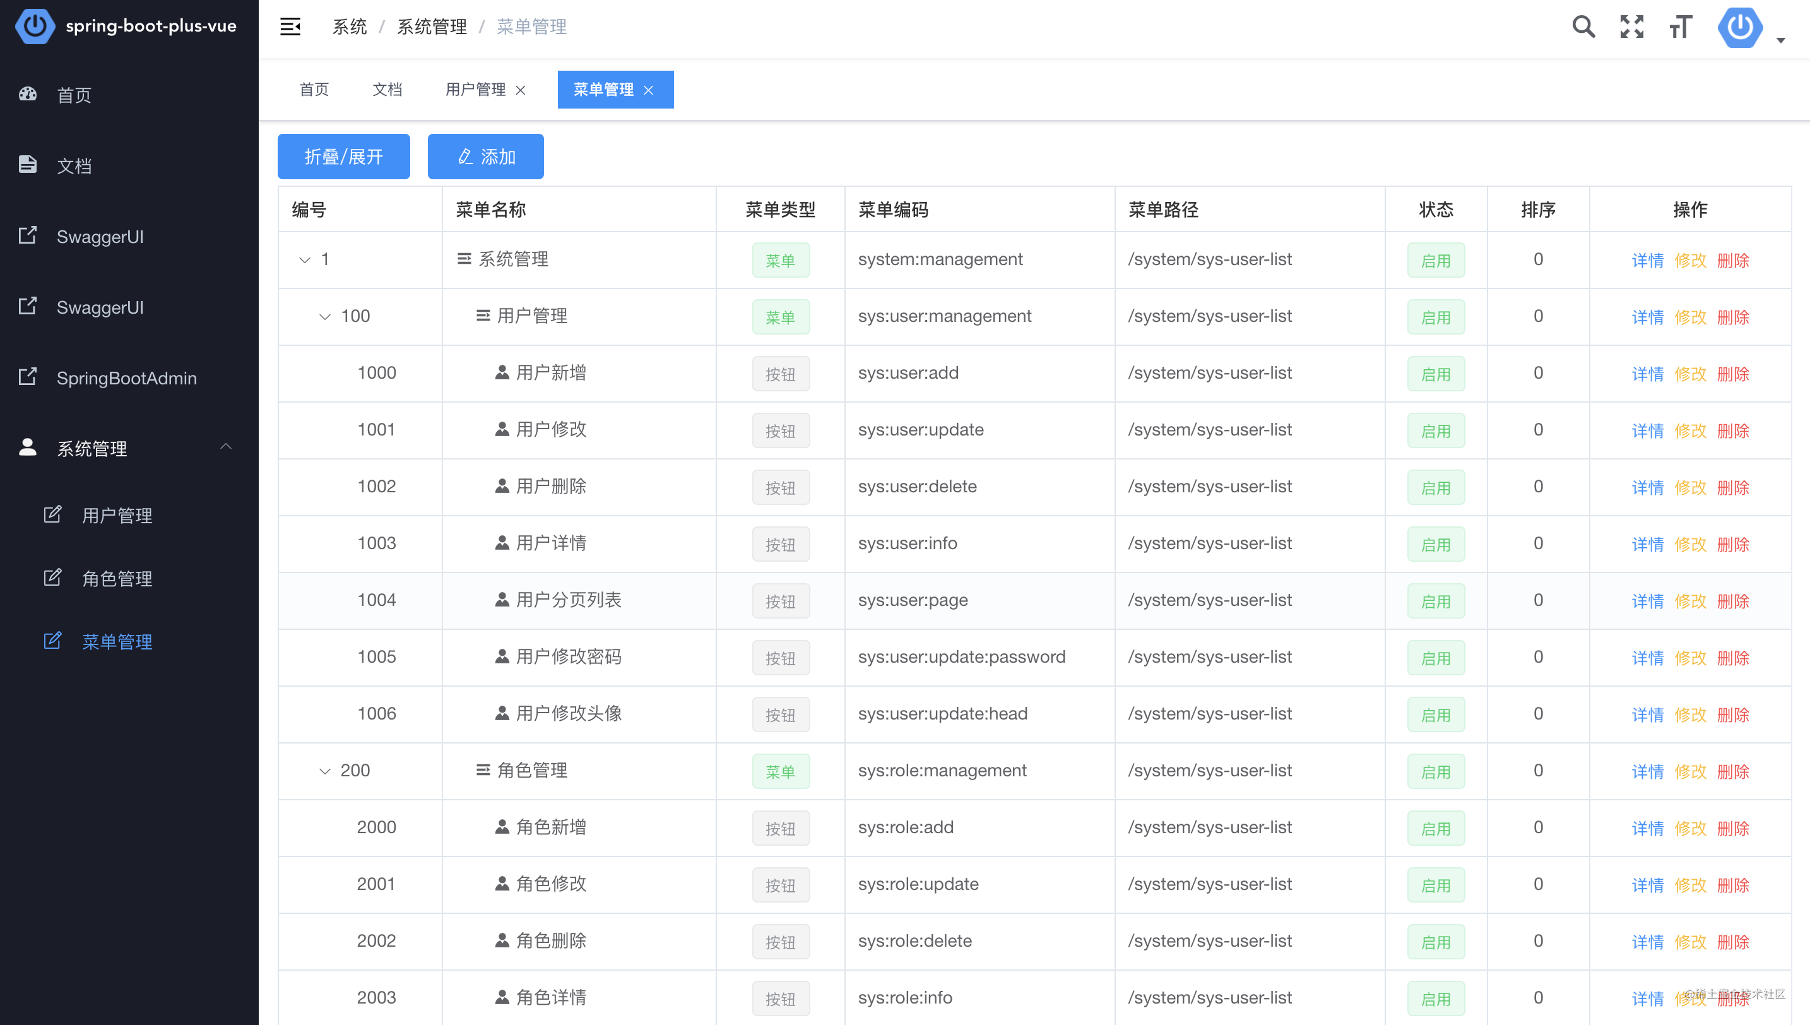Click the 首页 dashboard icon in sidebar

[27, 94]
